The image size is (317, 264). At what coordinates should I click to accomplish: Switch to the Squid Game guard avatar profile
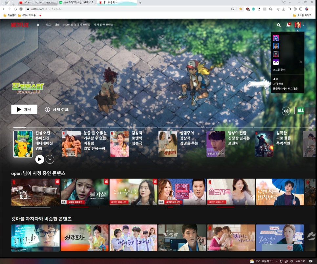point(276,54)
